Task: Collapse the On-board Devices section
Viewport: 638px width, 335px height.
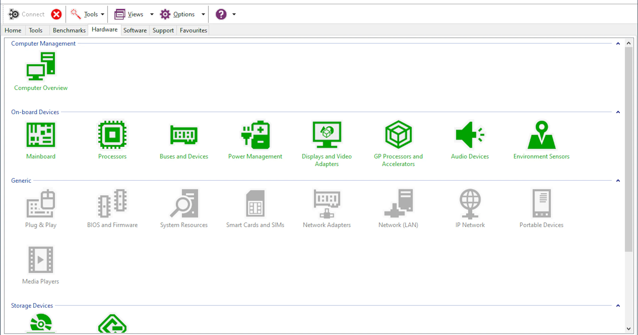Action: pos(618,112)
